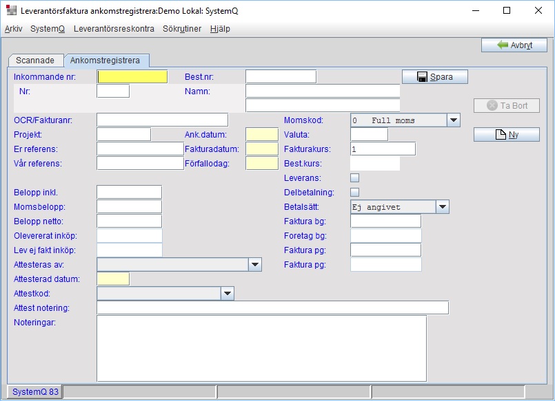
Task: Click the Spara save button
Action: (x=434, y=76)
